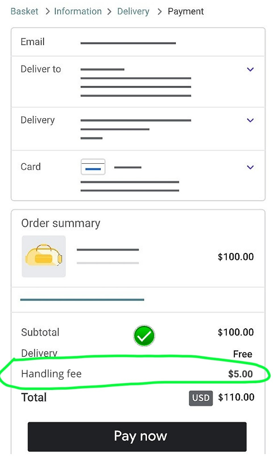Go back to Basket step
This screenshot has height=456, width=276.
(x=24, y=11)
